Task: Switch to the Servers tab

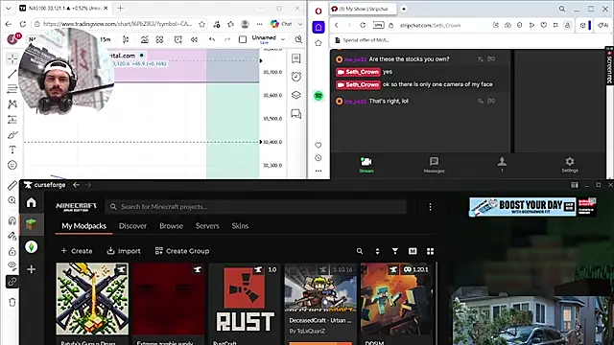Action: [x=207, y=226]
